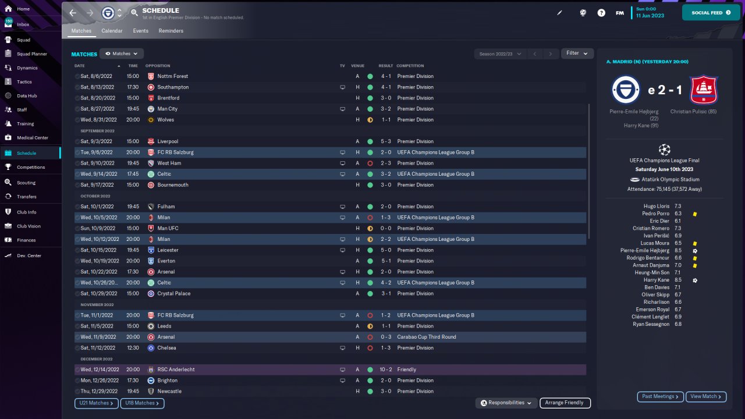This screenshot has height=419, width=745.
Task: Open the Inbox envelope icon
Action: click(x=8, y=24)
